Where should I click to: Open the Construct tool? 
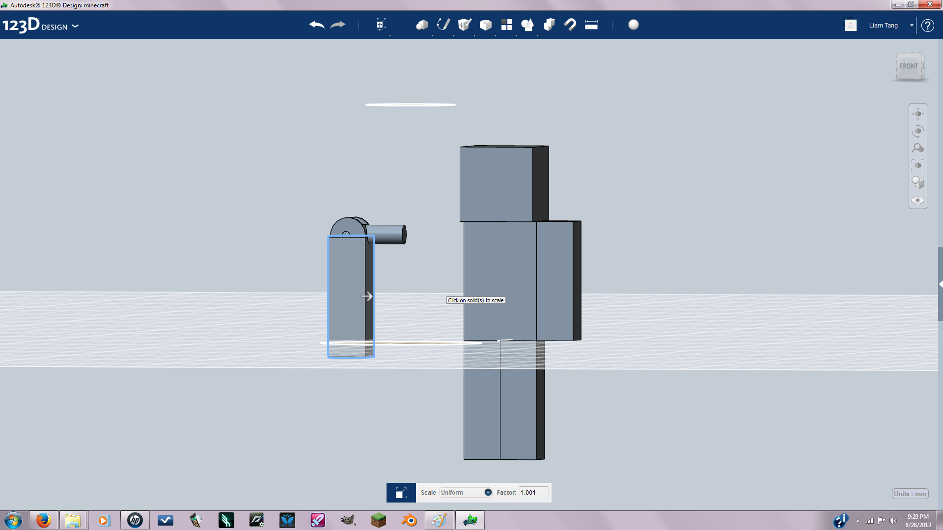click(463, 25)
